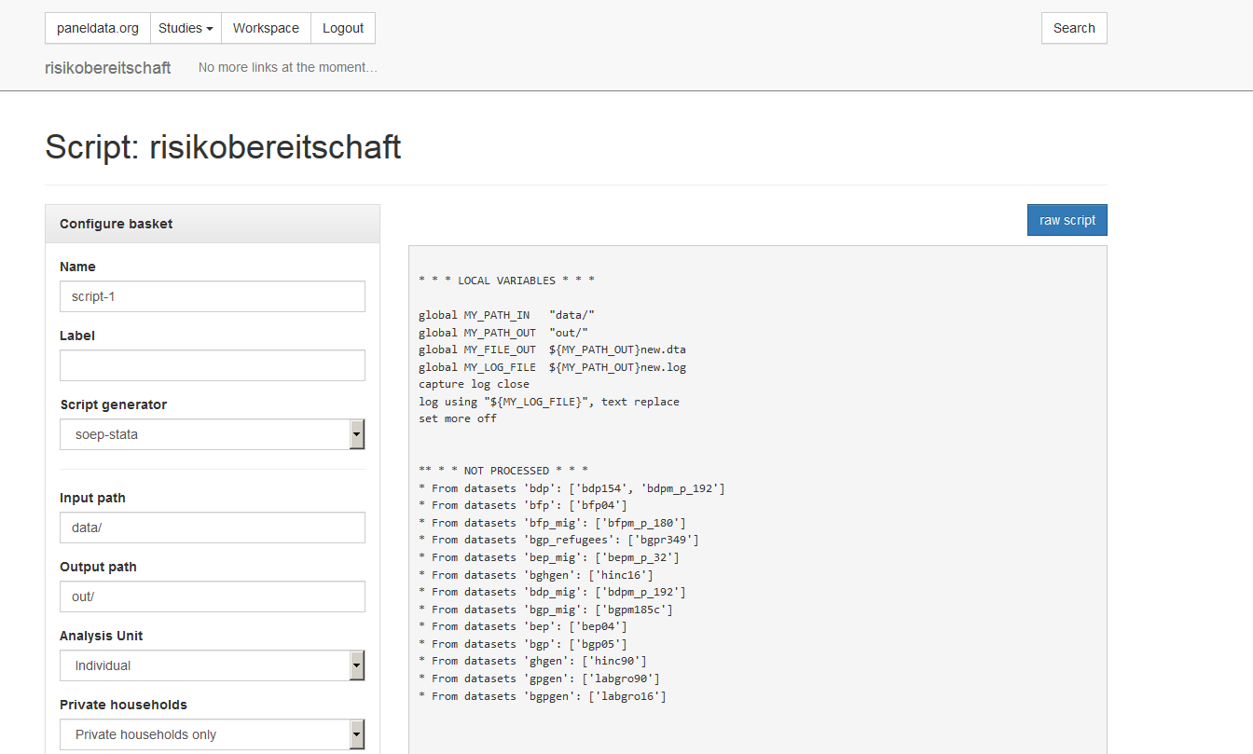Click the line for datasets 'bgp_refugees'

558,540
